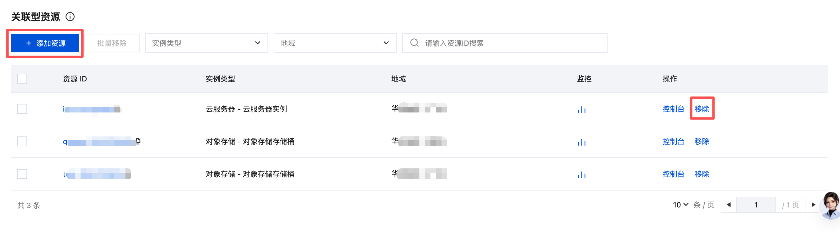Image resolution: width=840 pixels, height=236 pixels.
Task: Show monitoring chart for third resource row
Action: tap(581, 175)
